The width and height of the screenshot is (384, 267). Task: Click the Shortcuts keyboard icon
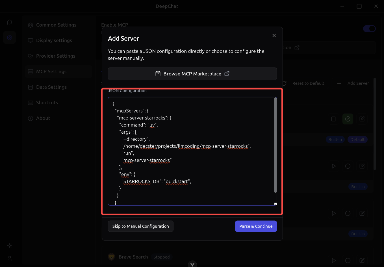point(31,103)
